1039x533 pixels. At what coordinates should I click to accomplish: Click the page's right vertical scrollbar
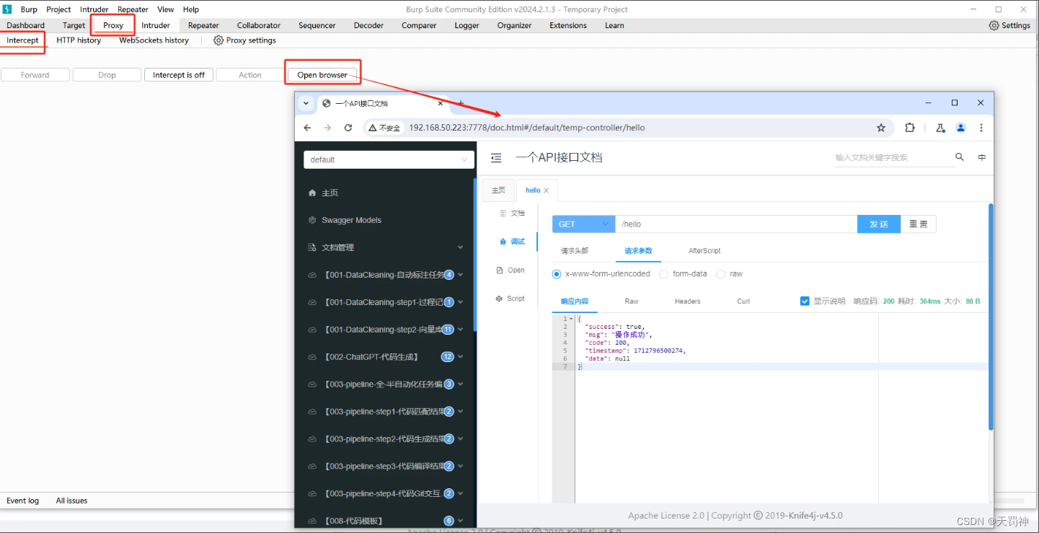991,316
